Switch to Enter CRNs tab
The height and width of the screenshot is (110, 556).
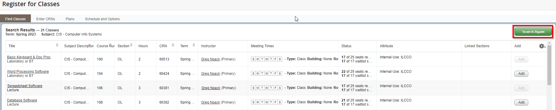coord(46,19)
